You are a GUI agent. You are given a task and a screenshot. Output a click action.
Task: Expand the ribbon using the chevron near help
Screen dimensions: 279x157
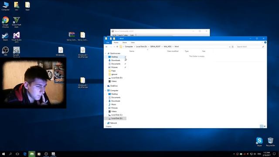[262, 42]
